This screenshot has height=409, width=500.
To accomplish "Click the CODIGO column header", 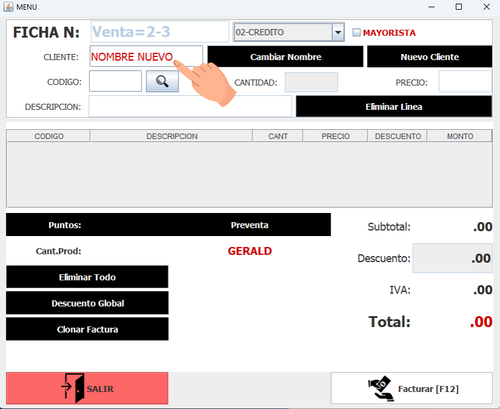I will 49,136.
